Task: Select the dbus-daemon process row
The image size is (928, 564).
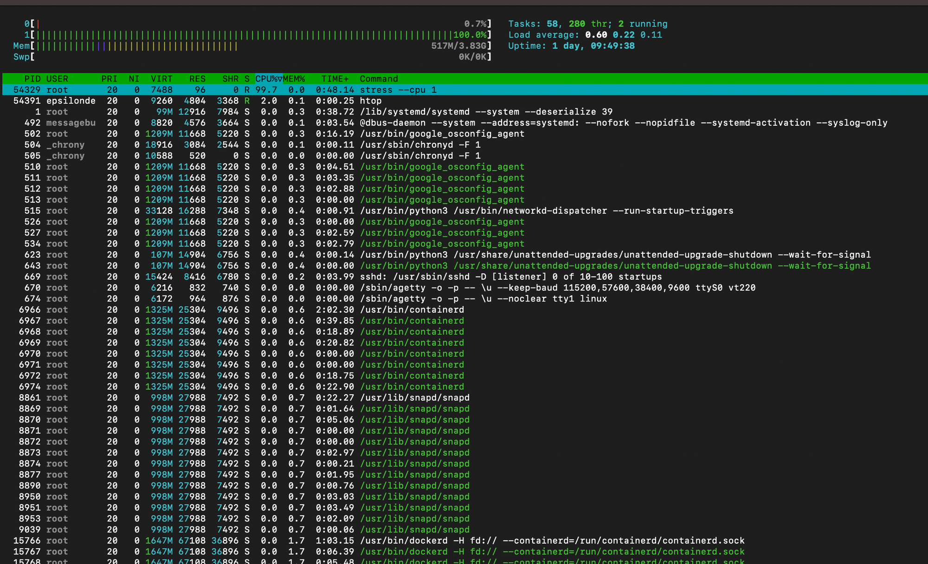Action: 465,123
